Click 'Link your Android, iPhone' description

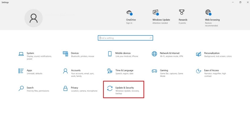pos(126,56)
